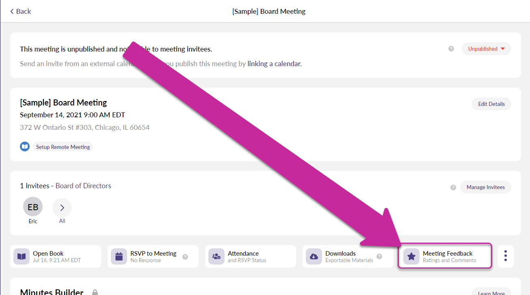Go Back to previous page
This screenshot has height=295, width=530.
pos(21,11)
